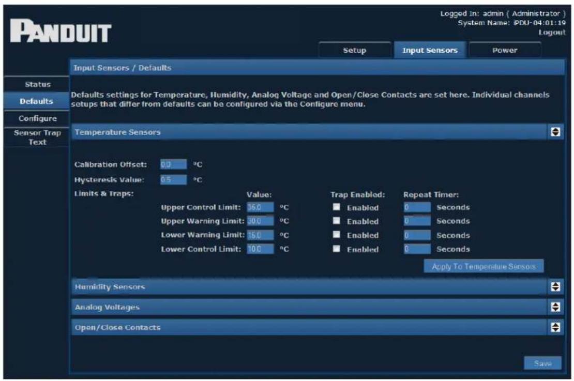The width and height of the screenshot is (574, 381).
Task: Enable trap for Upper Control Limit
Action: tap(337, 207)
